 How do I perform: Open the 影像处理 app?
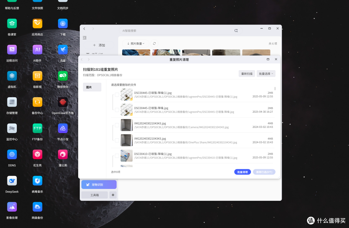(x=12, y=207)
